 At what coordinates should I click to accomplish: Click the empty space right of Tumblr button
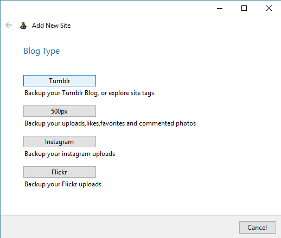coord(181,80)
